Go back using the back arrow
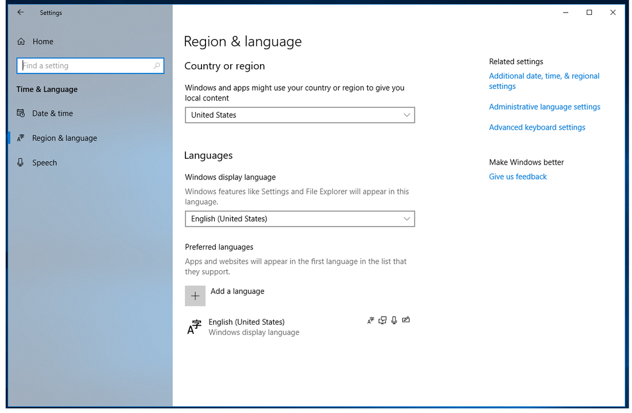This screenshot has width=632, height=413. tap(21, 13)
